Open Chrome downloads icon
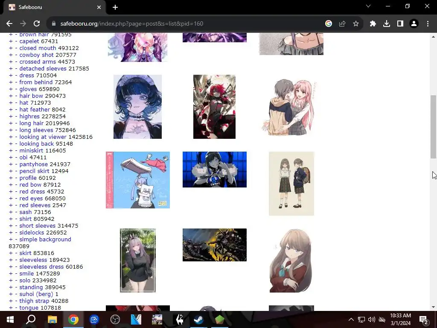This screenshot has height=328, width=437. coord(387,24)
